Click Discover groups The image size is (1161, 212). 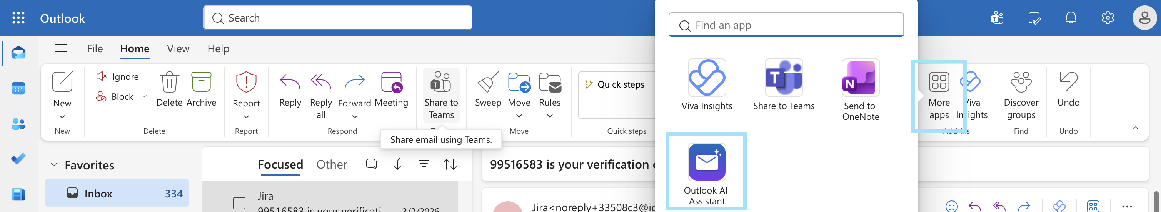tap(1021, 95)
